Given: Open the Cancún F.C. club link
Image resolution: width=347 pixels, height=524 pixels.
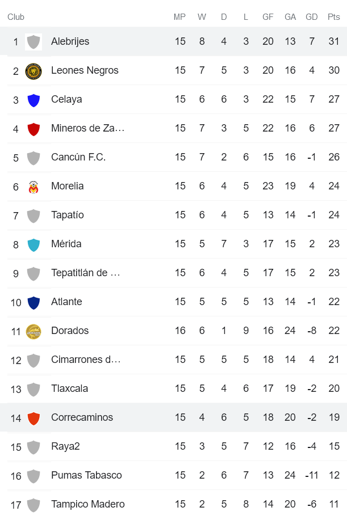Looking at the screenshot, I should (78, 157).
